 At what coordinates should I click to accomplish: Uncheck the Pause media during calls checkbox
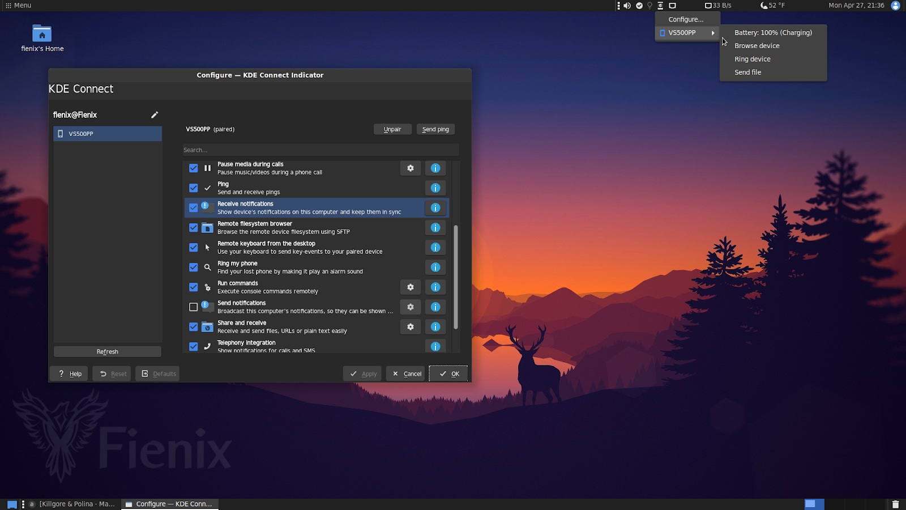point(193,168)
